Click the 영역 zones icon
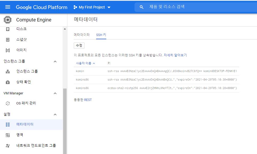Viewport: 257px width, 154px height. pyautogui.click(x=8, y=135)
